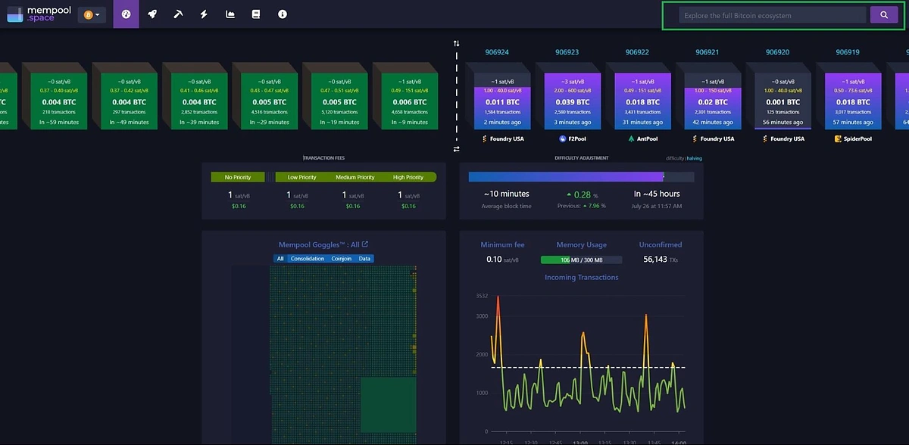Open the Bitcoin network selector dropdown
This screenshot has width=909, height=445.
(92, 15)
